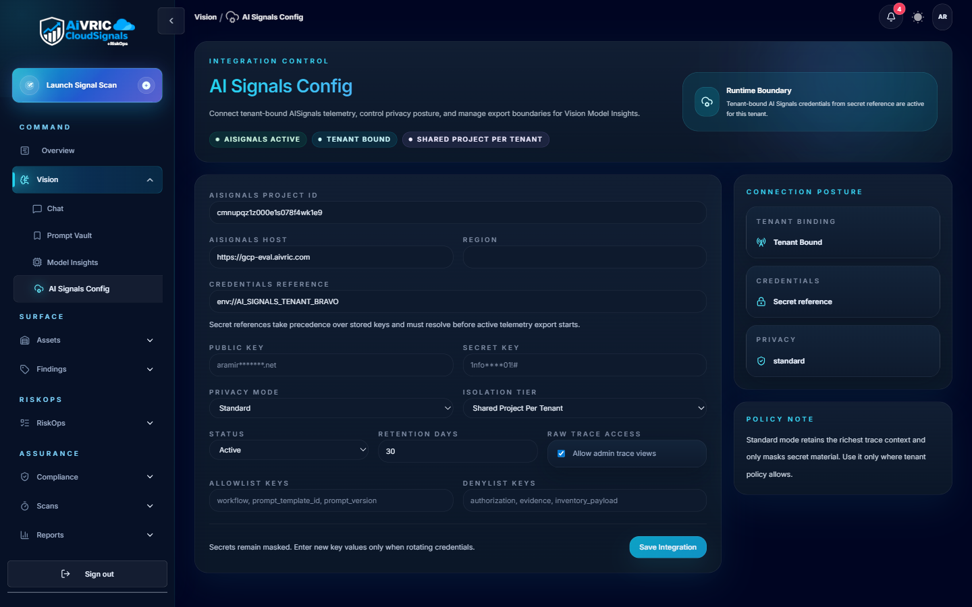This screenshot has width=972, height=607.
Task: Click the Assets sidebar icon
Action: pos(25,340)
